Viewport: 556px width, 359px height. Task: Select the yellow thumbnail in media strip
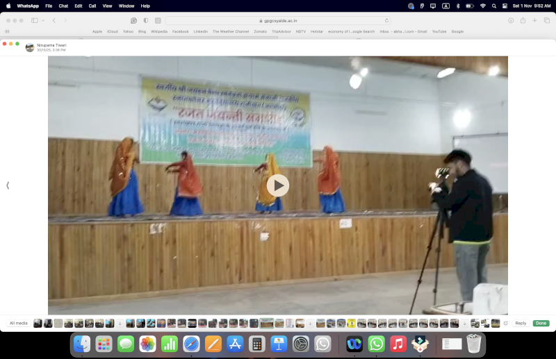tap(351, 324)
